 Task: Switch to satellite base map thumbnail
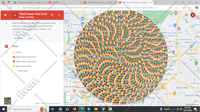8,101
